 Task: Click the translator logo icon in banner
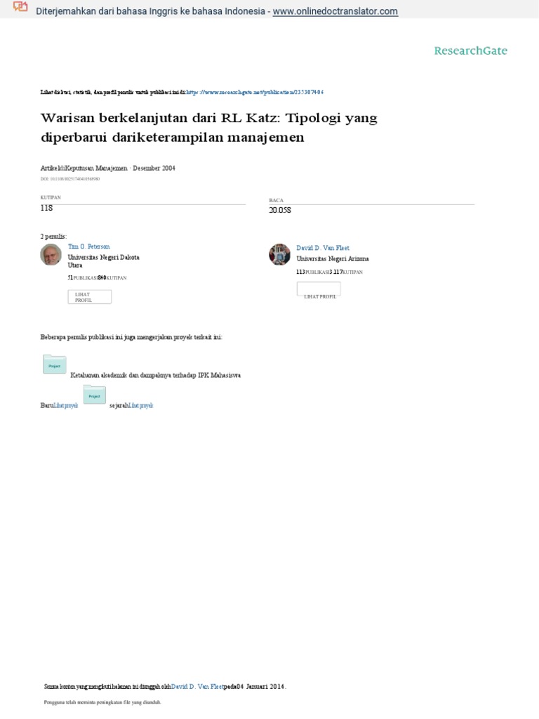pos(20,7)
